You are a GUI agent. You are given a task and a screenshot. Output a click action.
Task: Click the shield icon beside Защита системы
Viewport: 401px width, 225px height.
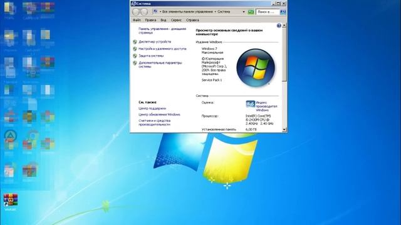click(x=135, y=56)
